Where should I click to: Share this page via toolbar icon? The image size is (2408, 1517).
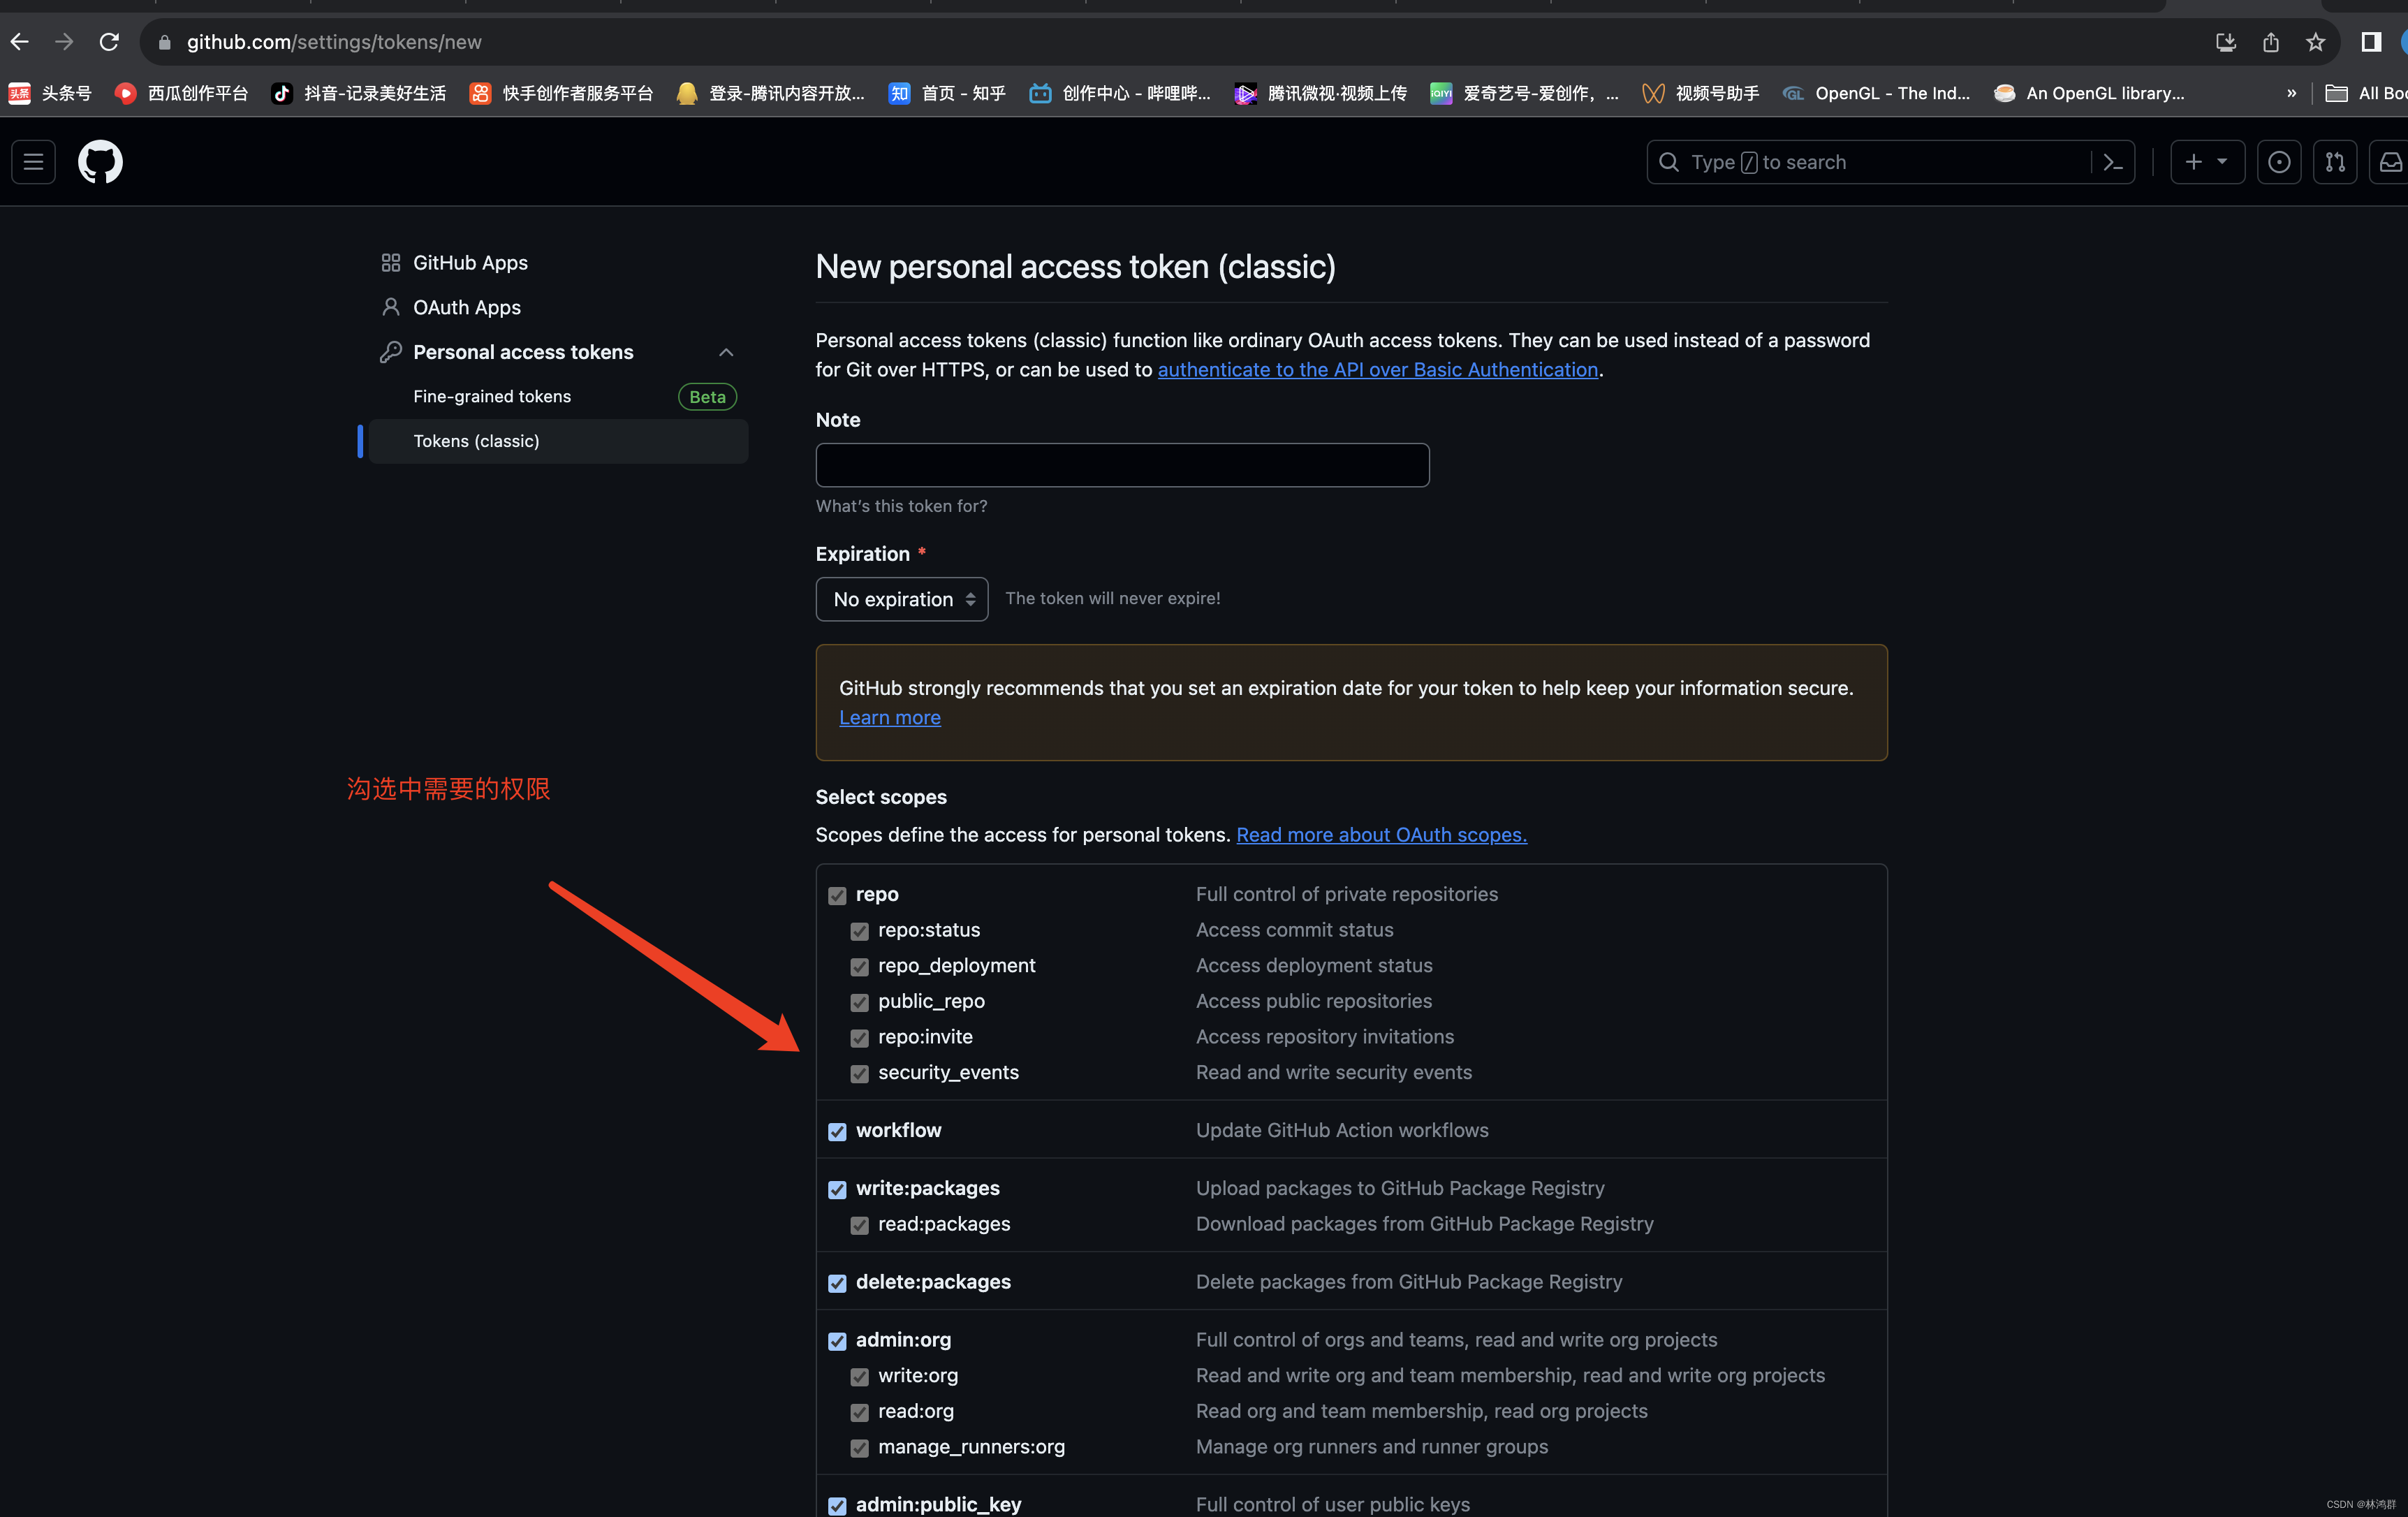pos(2271,42)
